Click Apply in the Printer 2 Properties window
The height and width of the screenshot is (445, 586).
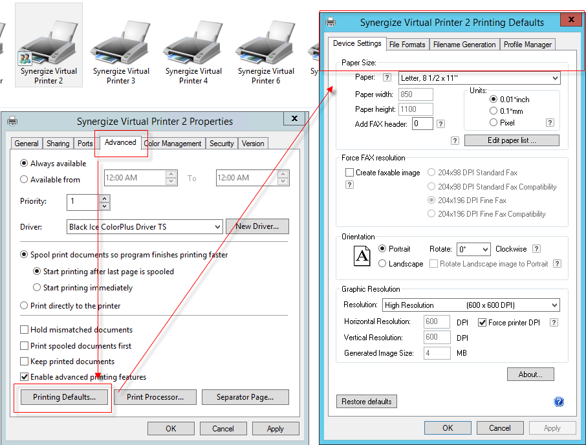click(x=276, y=429)
